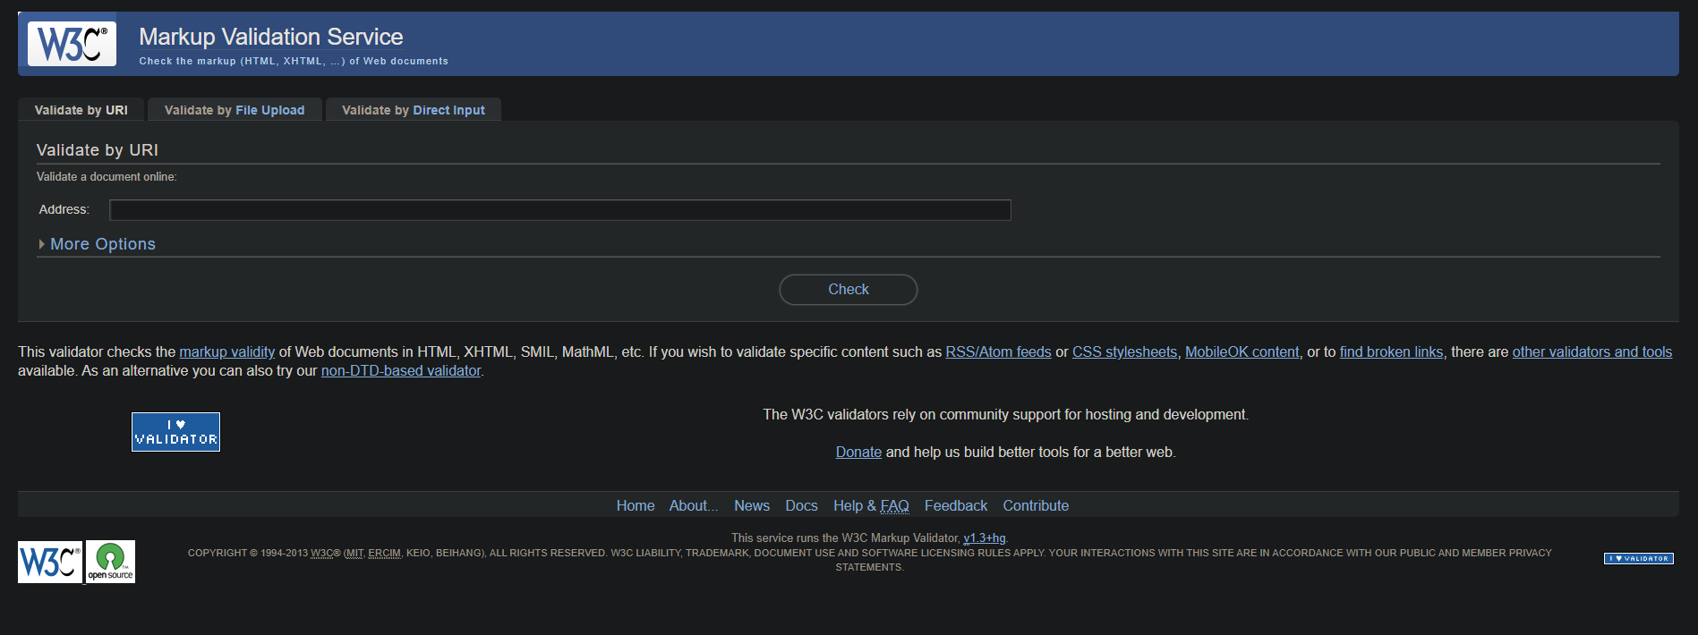The image size is (1698, 635).
Task: Open Docs in the footer navigation
Action: (802, 506)
